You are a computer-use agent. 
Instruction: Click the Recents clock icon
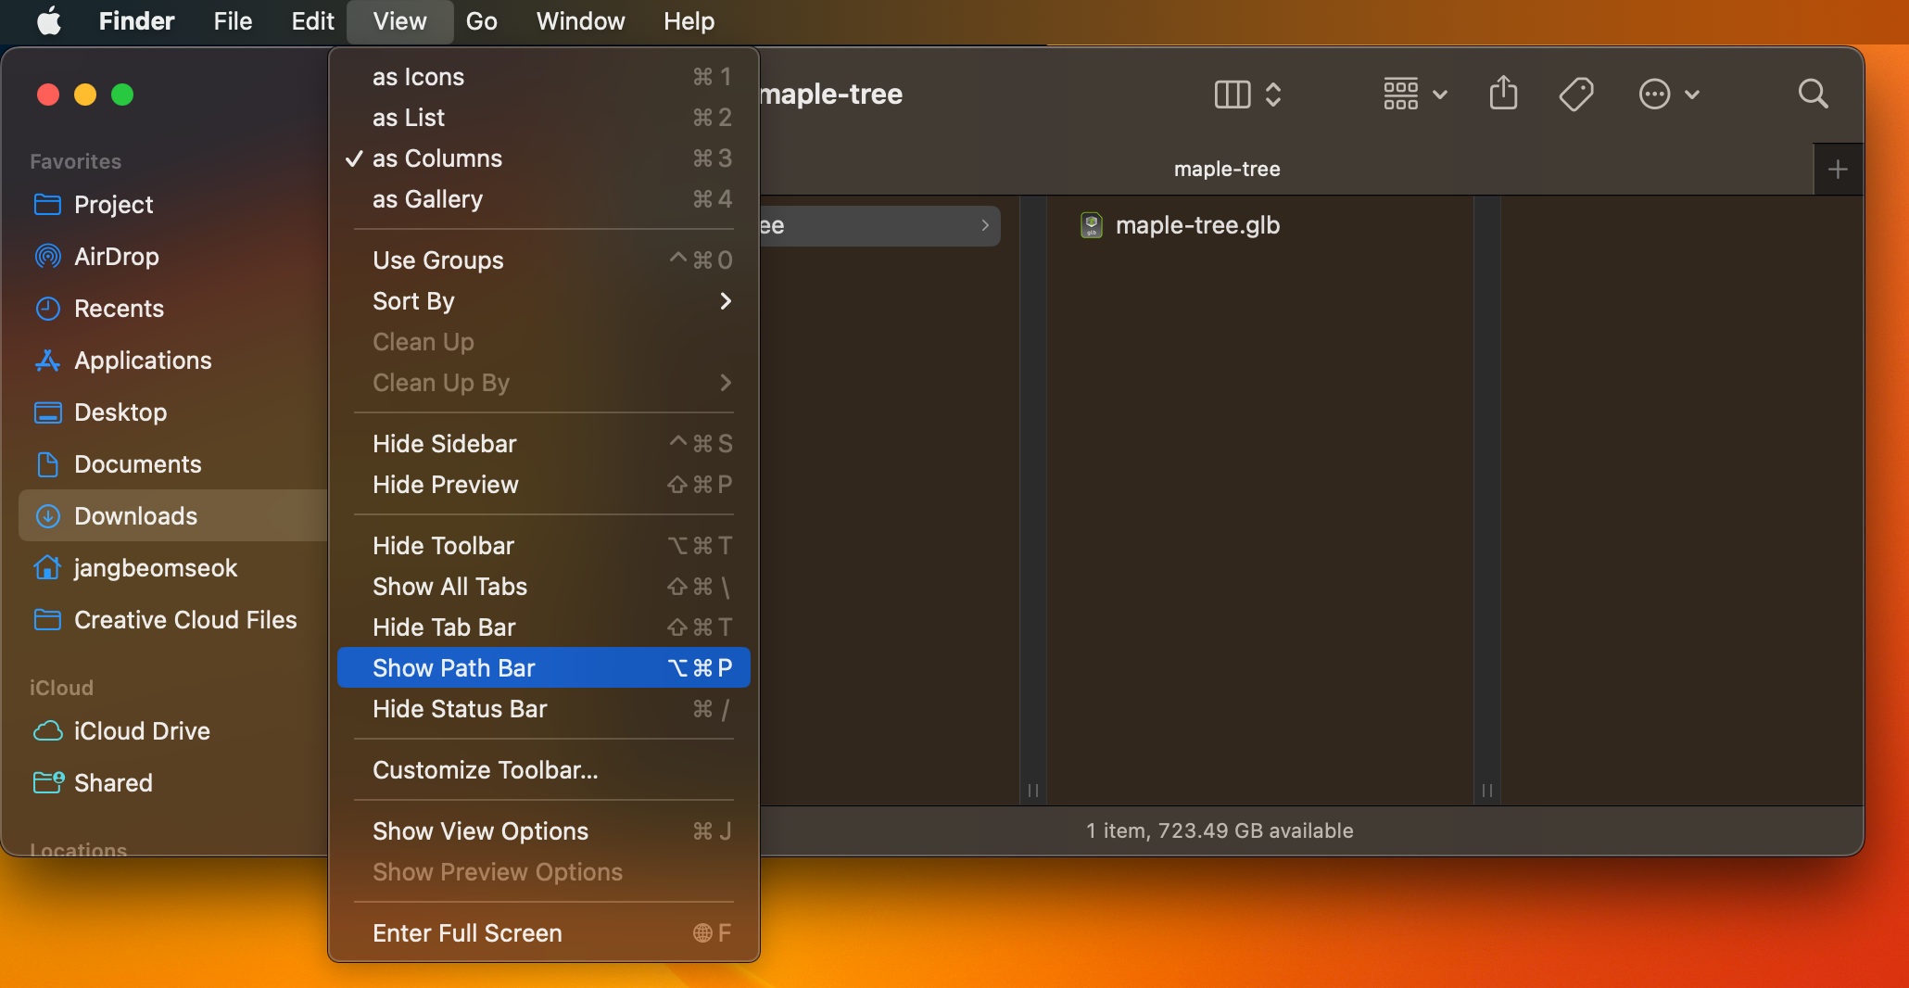point(47,308)
